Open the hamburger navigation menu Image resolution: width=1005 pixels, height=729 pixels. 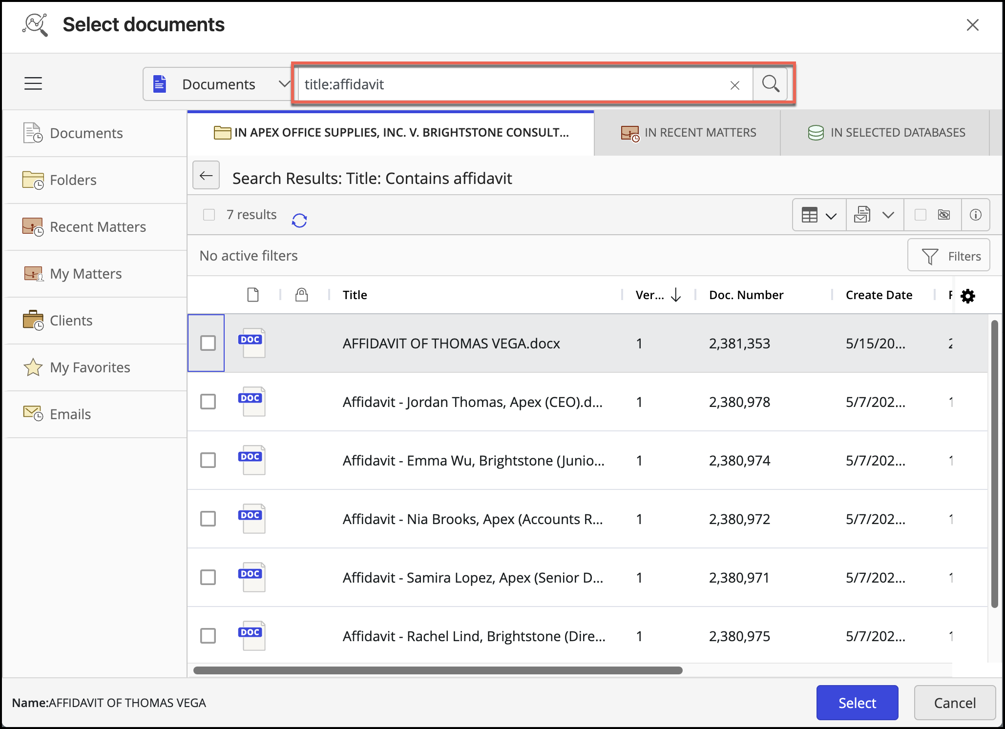(33, 83)
